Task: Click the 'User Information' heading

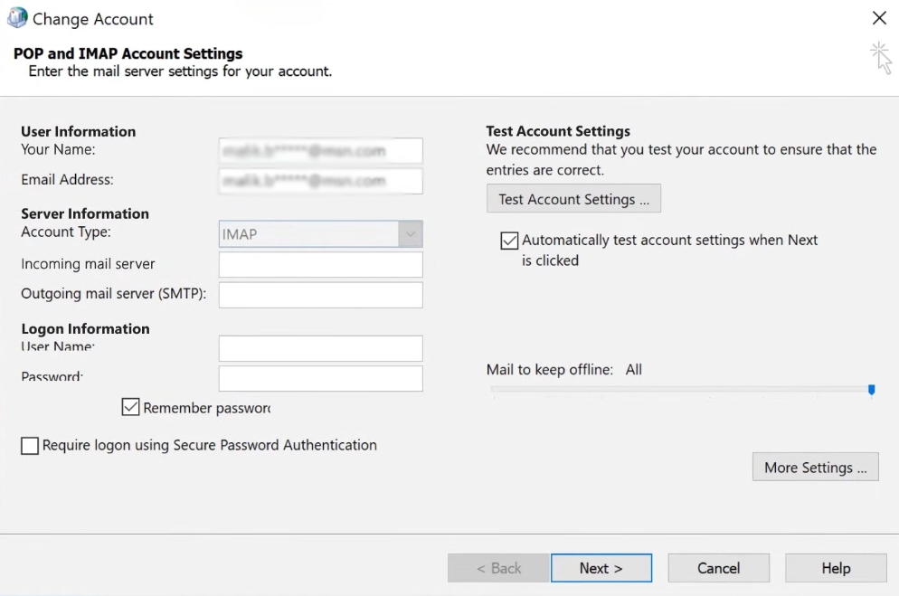Action: [79, 131]
